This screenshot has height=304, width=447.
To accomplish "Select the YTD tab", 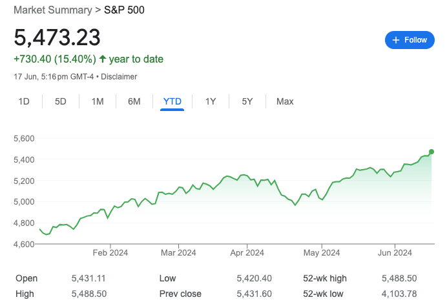I will (172, 101).
